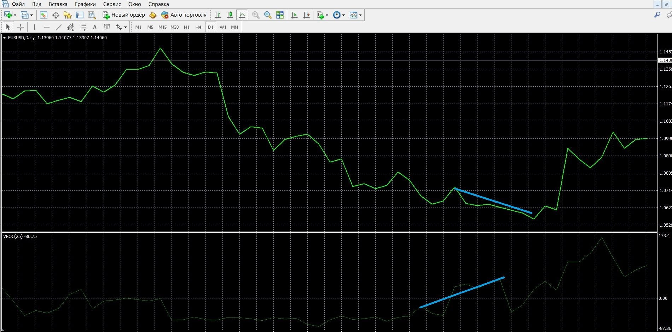Open the Вид menu
The height and width of the screenshot is (332, 672).
[x=37, y=4]
